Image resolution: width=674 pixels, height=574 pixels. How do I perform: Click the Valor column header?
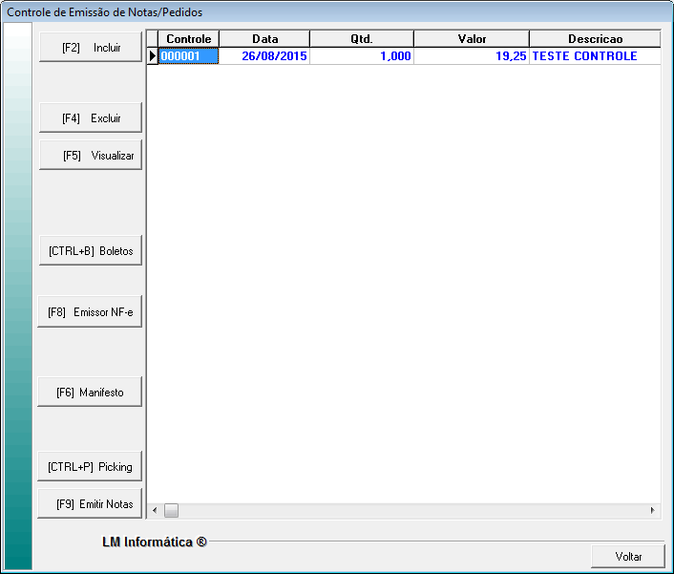[x=471, y=39]
